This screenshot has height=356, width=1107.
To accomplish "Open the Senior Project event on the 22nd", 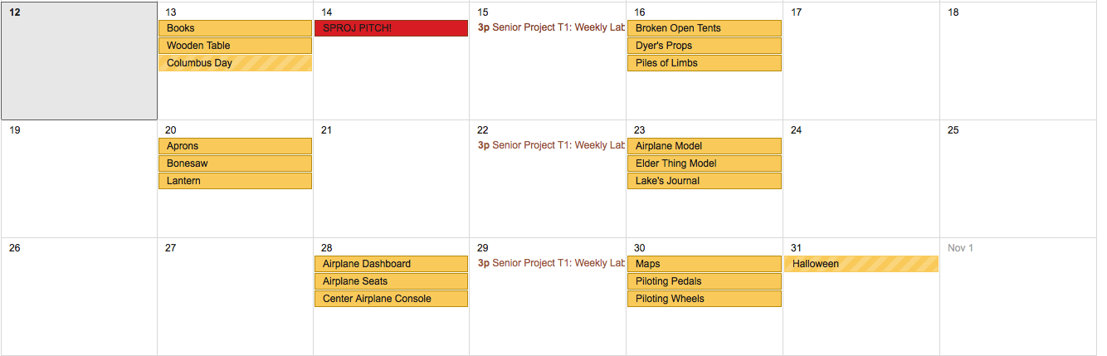I will 550,146.
